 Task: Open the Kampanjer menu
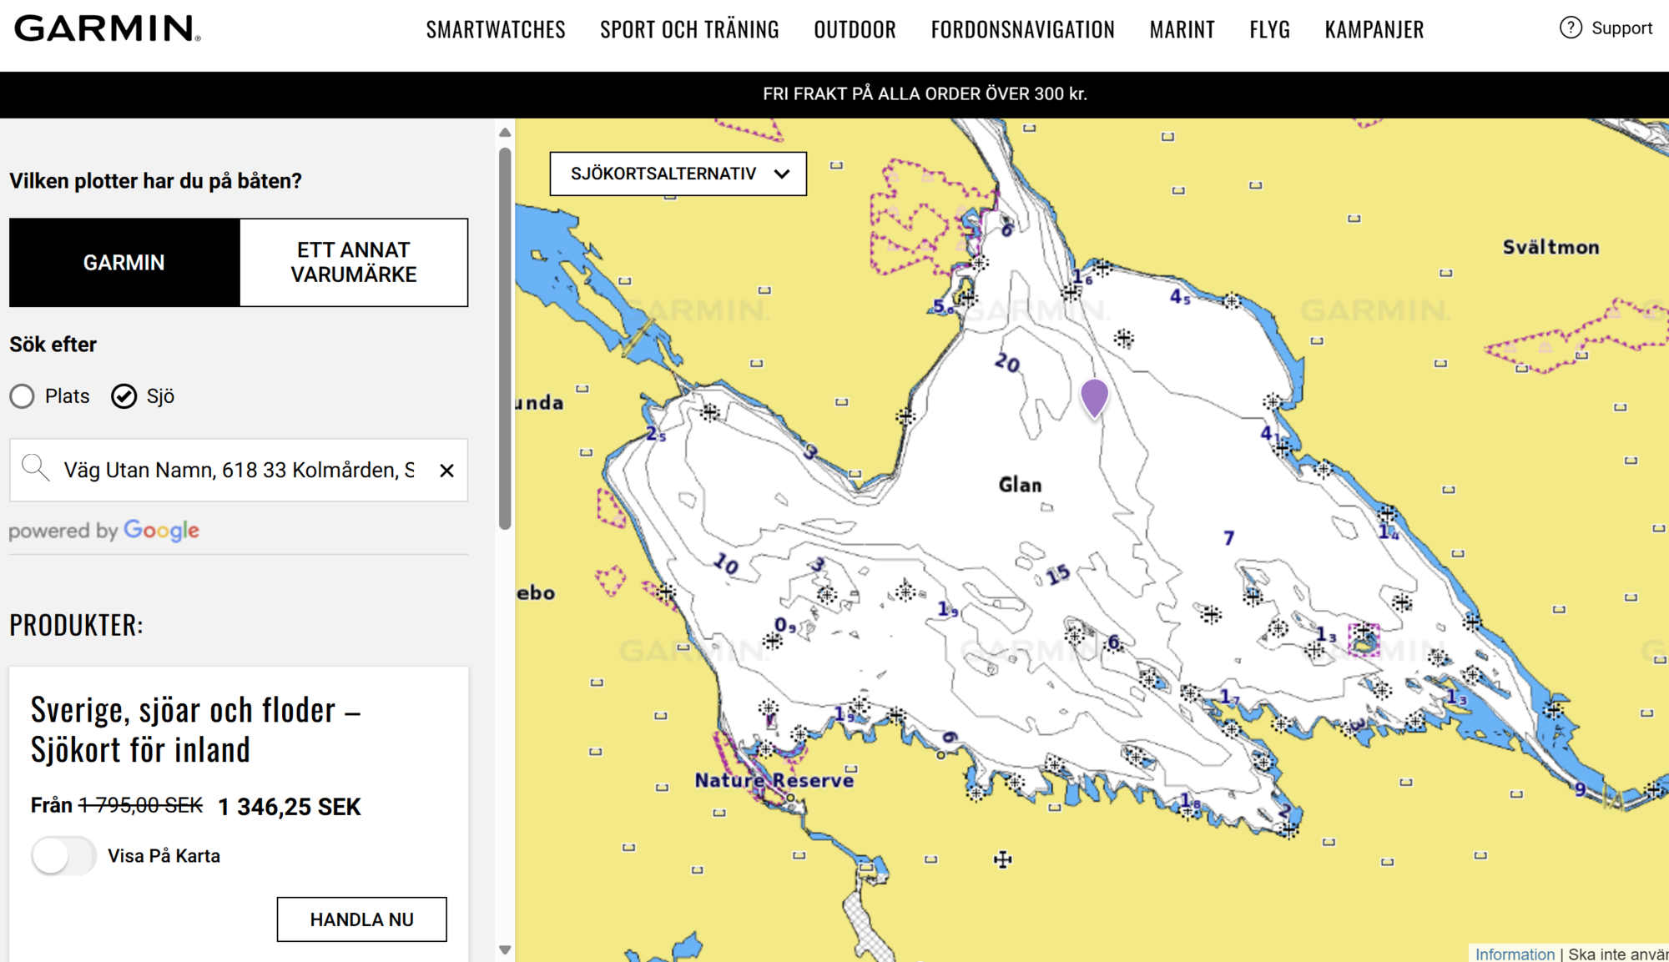coord(1374,29)
